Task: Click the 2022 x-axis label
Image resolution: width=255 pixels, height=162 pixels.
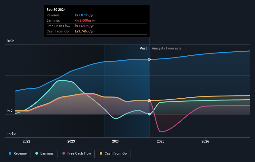Action: [x=26, y=141]
